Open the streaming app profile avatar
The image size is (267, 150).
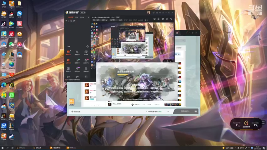[149, 13]
